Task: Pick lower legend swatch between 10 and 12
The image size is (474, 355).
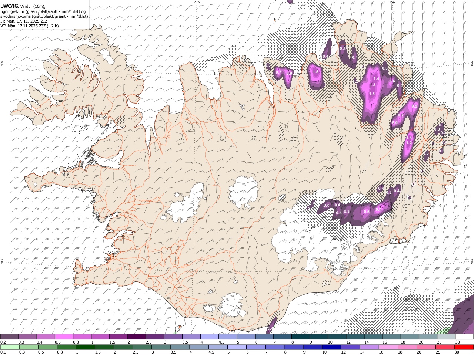Action: [x=331, y=347]
